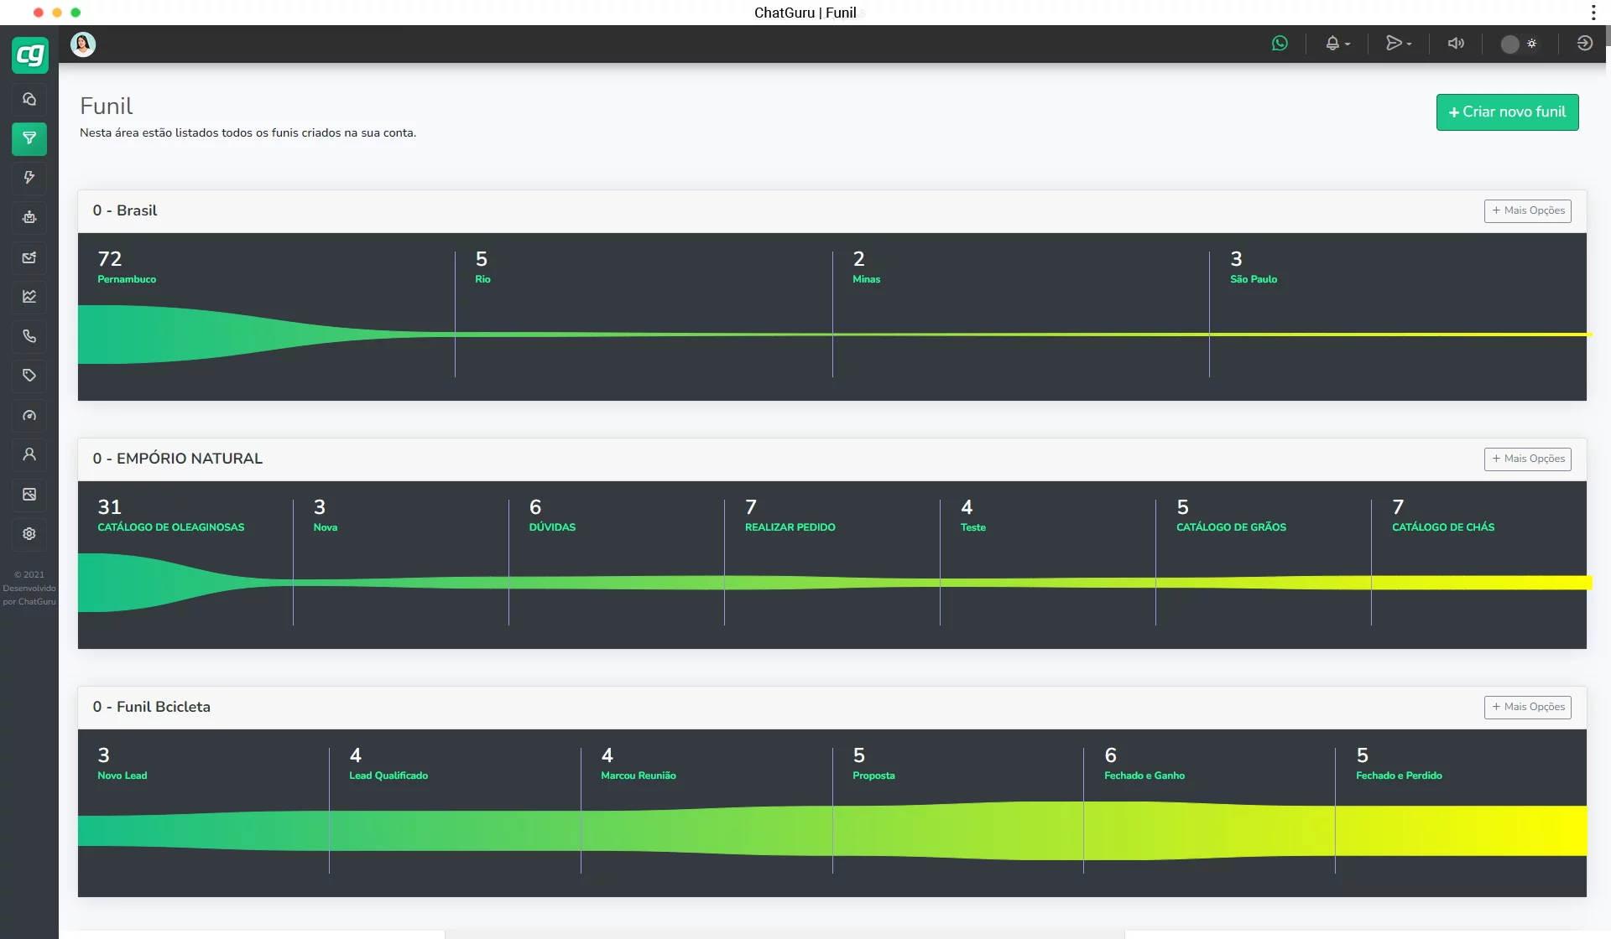Log out using the exit icon

tap(1584, 43)
